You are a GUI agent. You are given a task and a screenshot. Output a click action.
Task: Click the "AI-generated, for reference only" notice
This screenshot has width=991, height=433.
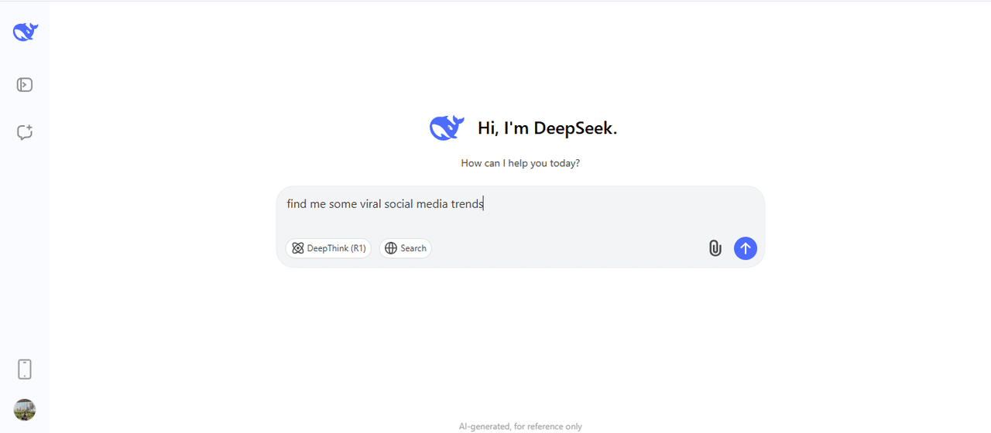click(520, 426)
